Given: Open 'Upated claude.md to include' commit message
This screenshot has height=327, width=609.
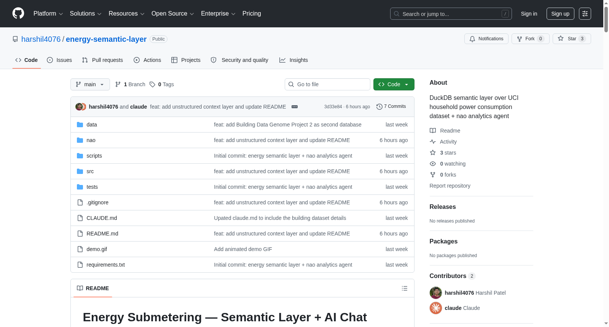Looking at the screenshot, I should 280,218.
